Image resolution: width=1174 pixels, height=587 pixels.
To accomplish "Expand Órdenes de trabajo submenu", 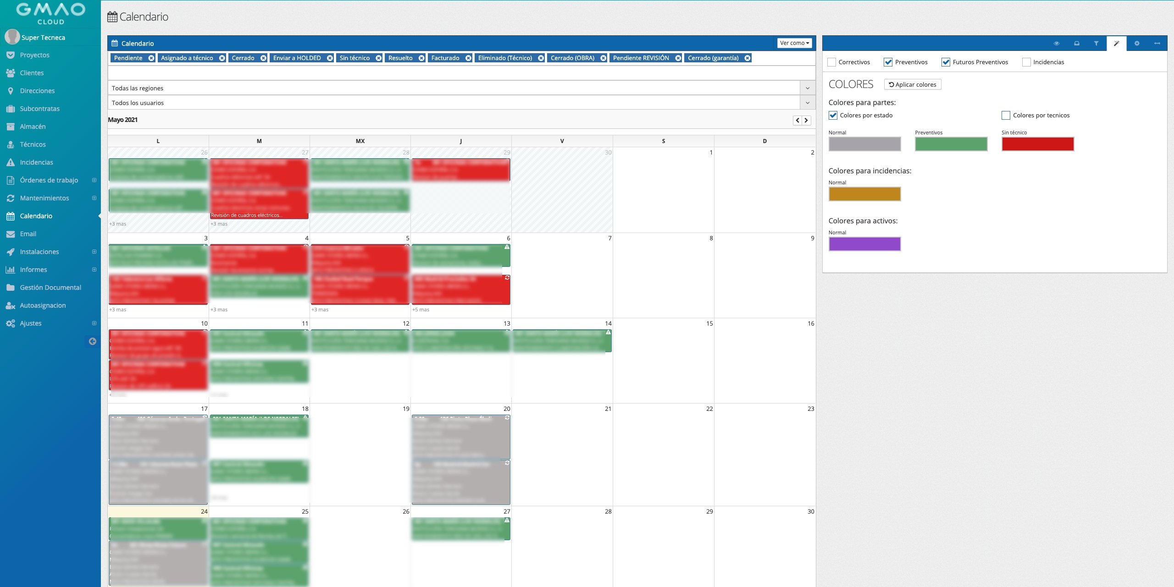I will 94,180.
